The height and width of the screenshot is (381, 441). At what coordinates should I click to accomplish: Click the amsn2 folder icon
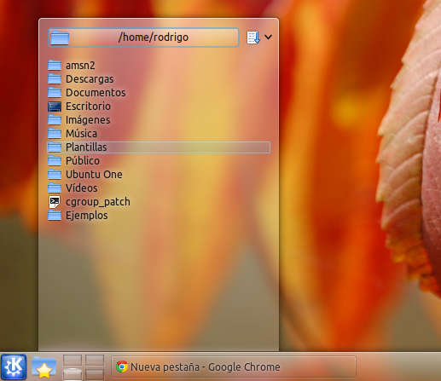[x=55, y=65]
